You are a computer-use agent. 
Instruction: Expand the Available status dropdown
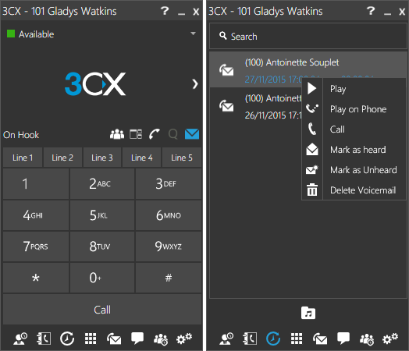click(x=193, y=34)
